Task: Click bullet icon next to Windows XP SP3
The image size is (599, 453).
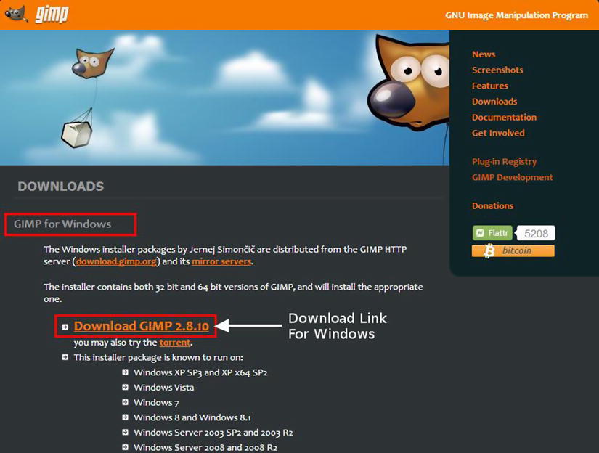Action: 126,372
